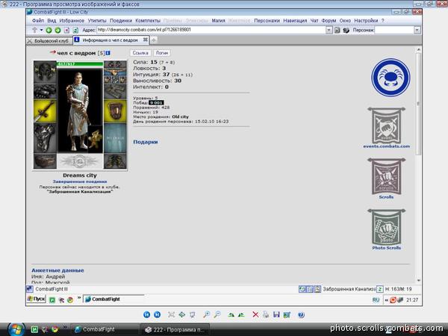Open the Вид menu
Screen dimensions: 448x336
tap(52, 21)
